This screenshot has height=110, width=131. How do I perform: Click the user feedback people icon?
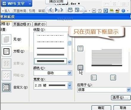(x=118, y=11)
